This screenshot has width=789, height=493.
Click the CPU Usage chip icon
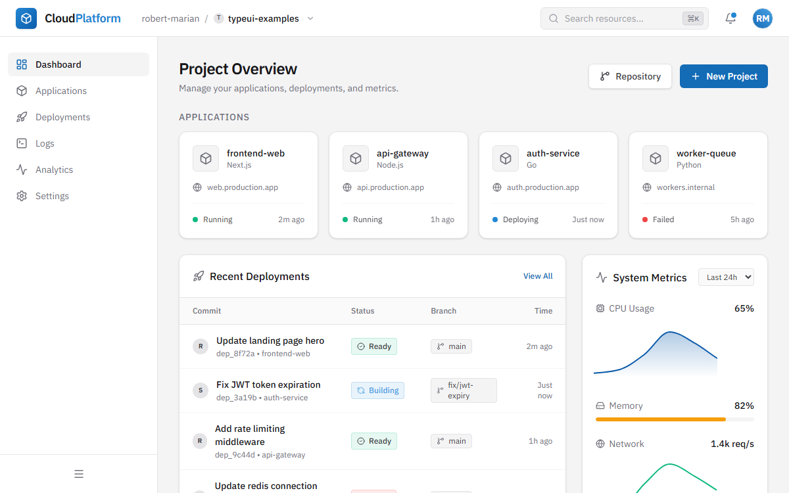tap(600, 308)
